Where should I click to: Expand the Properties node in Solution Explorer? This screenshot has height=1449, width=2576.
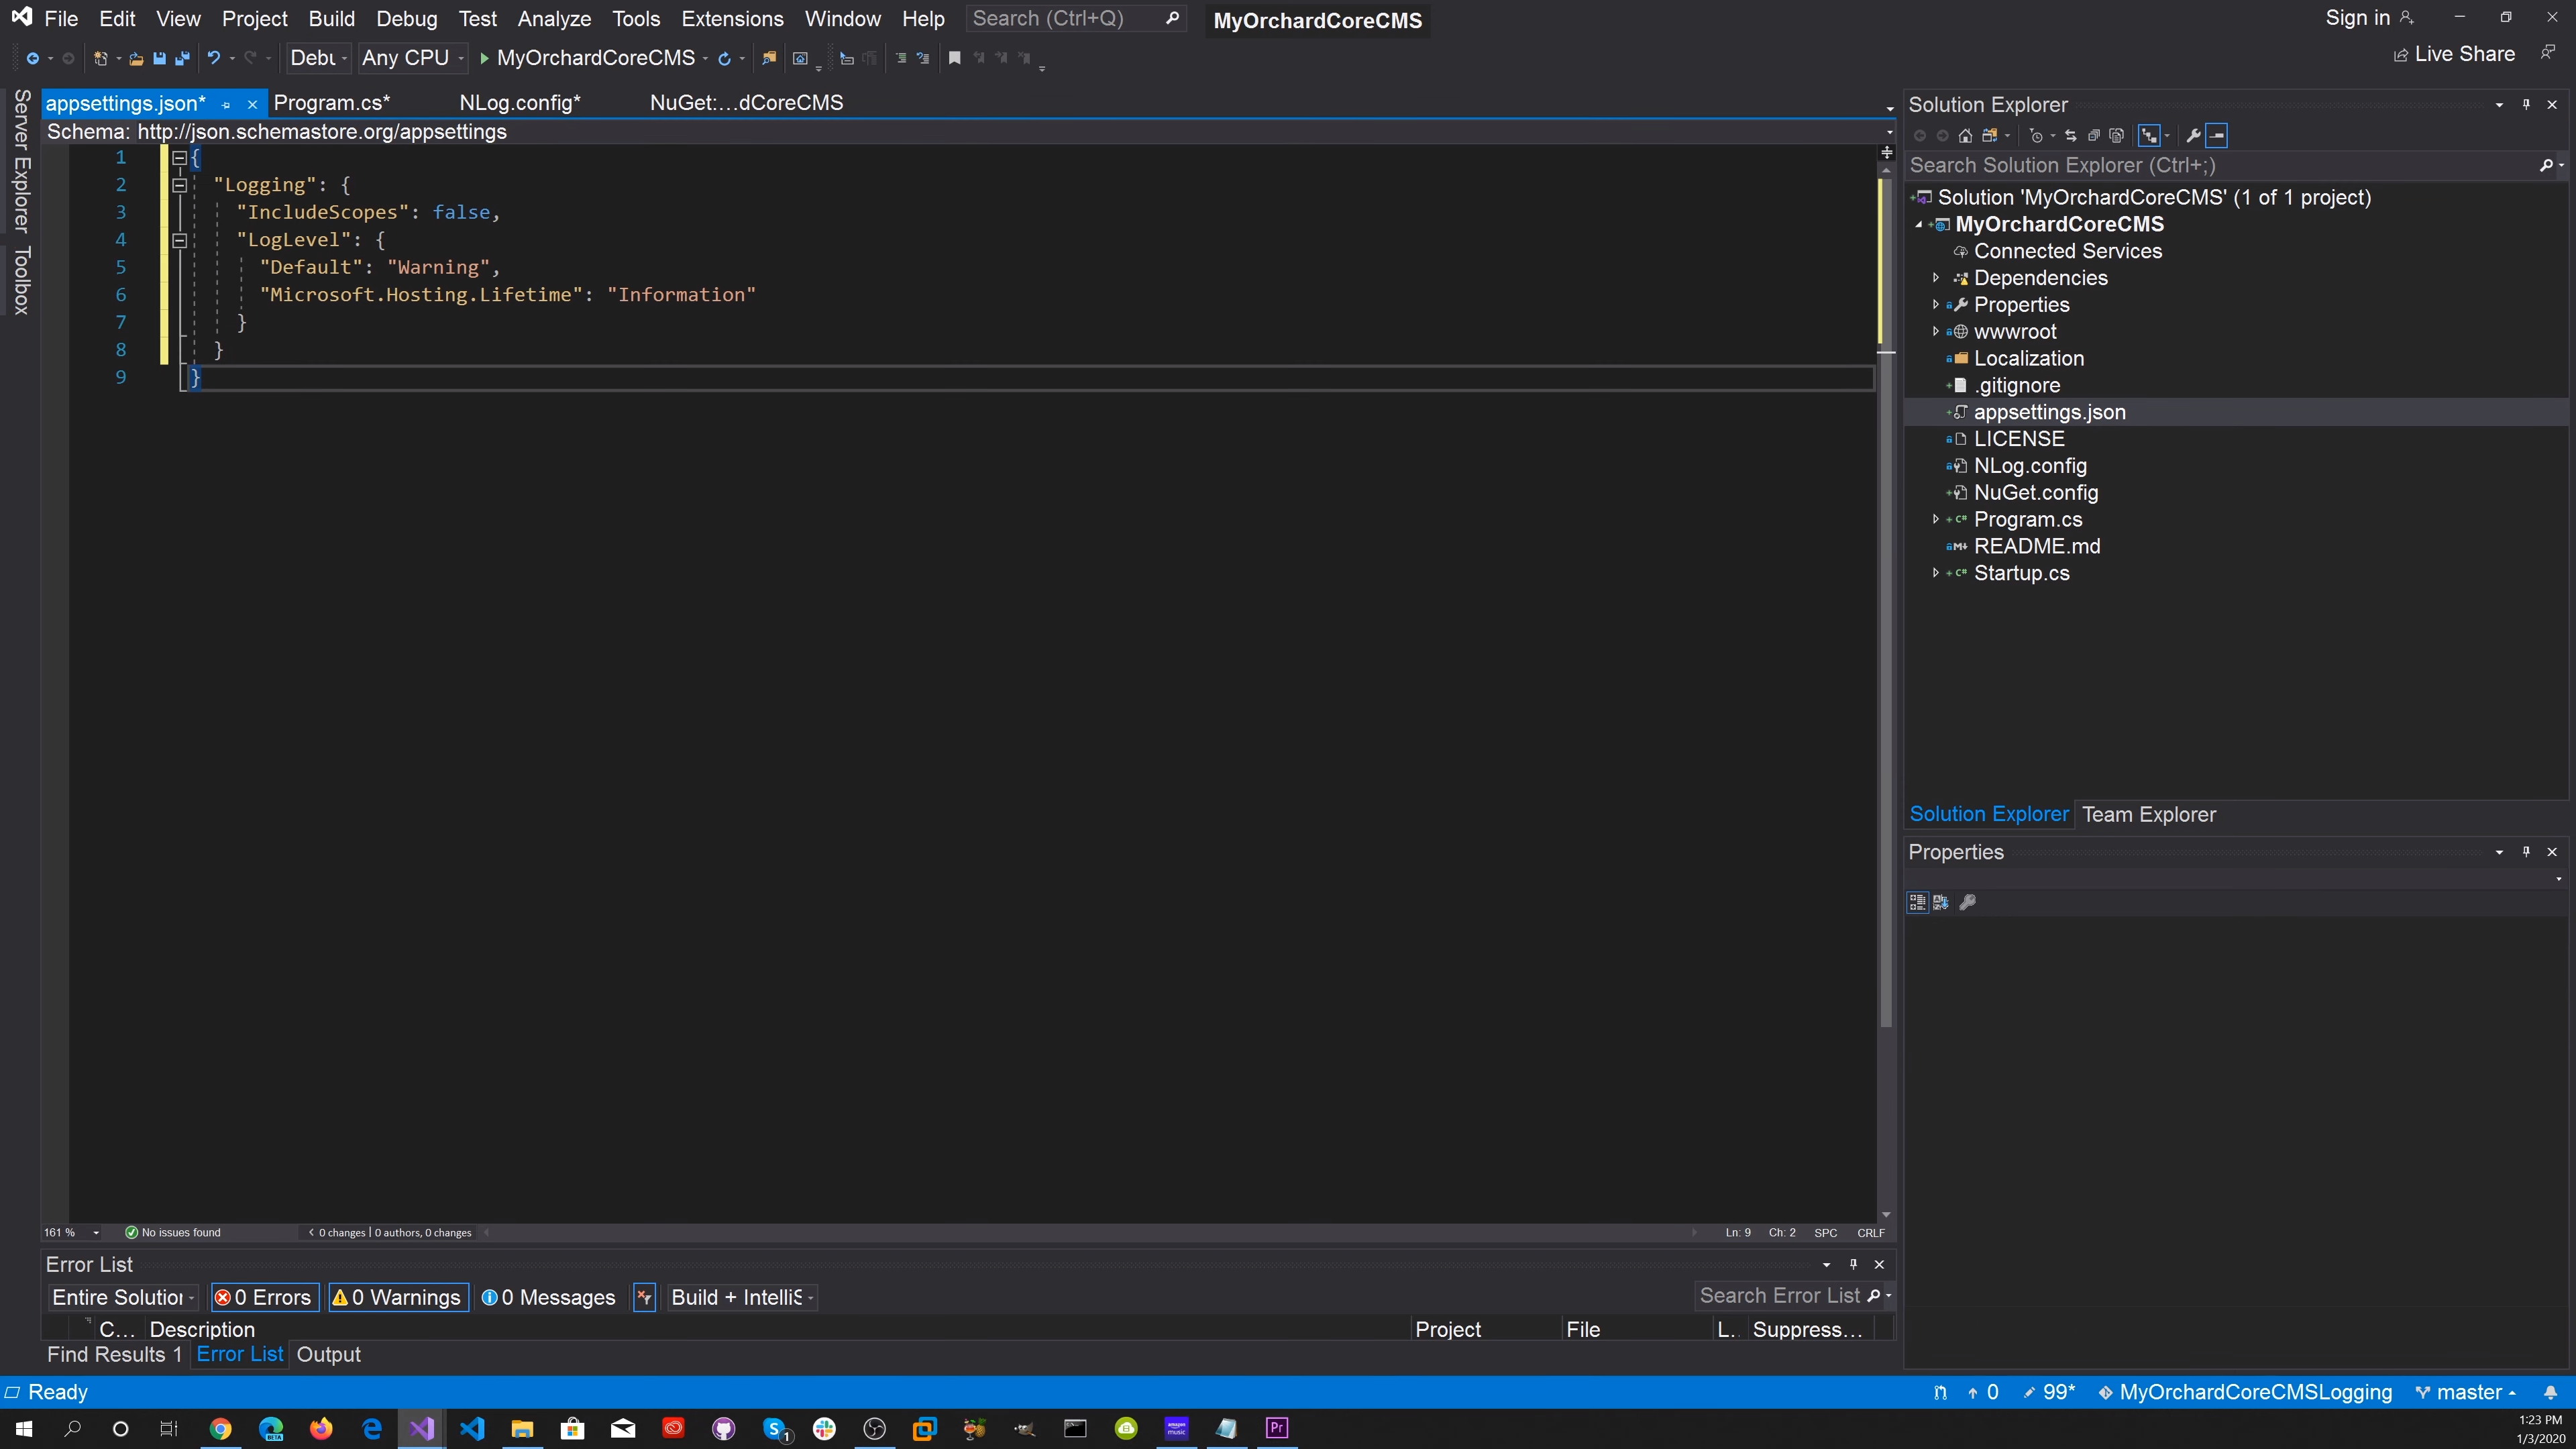1936,305
